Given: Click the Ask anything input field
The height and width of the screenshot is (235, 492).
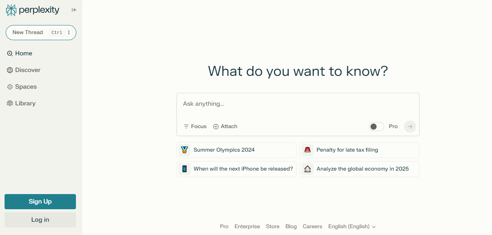Looking at the screenshot, I should [298, 104].
